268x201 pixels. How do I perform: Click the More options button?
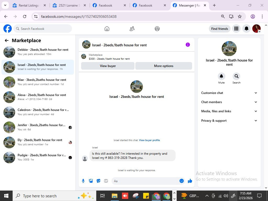click(164, 66)
